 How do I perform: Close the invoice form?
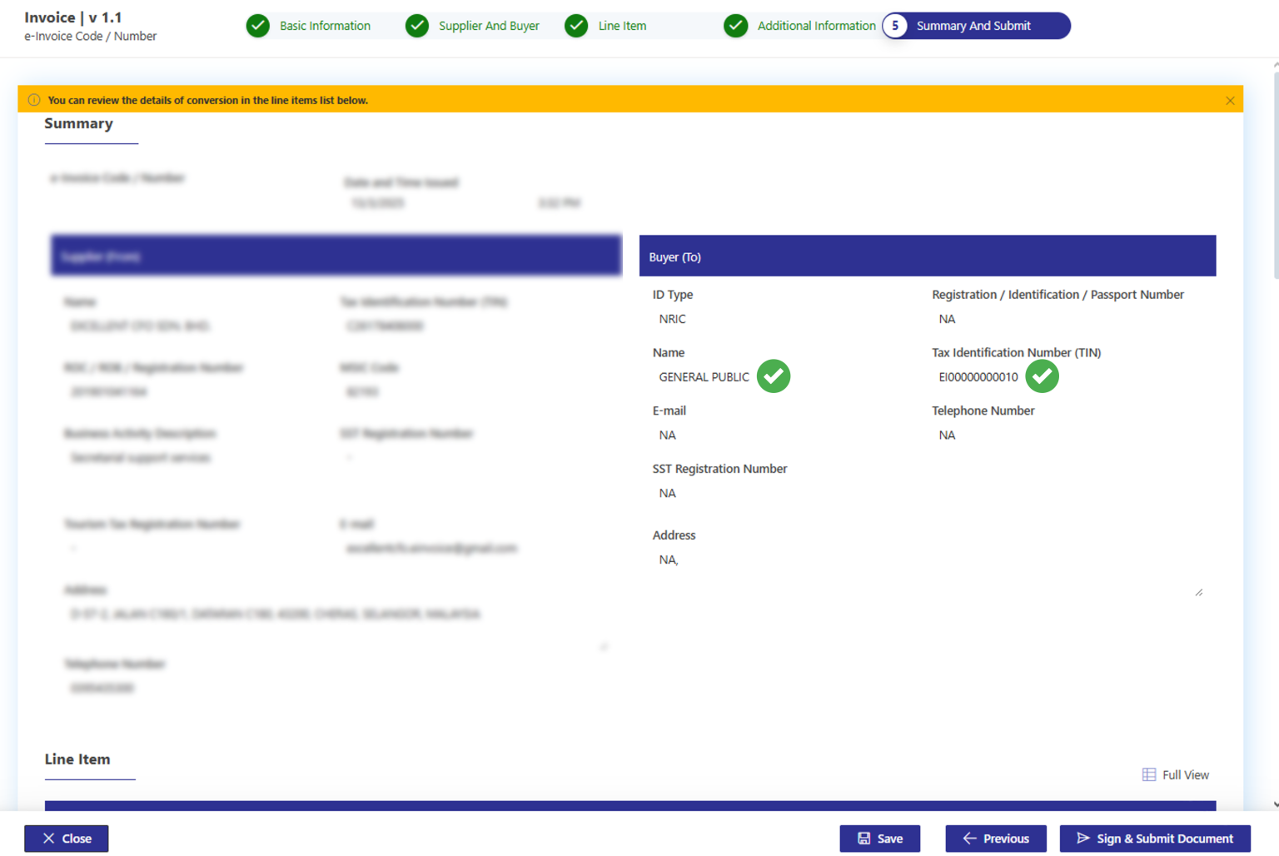click(x=66, y=839)
